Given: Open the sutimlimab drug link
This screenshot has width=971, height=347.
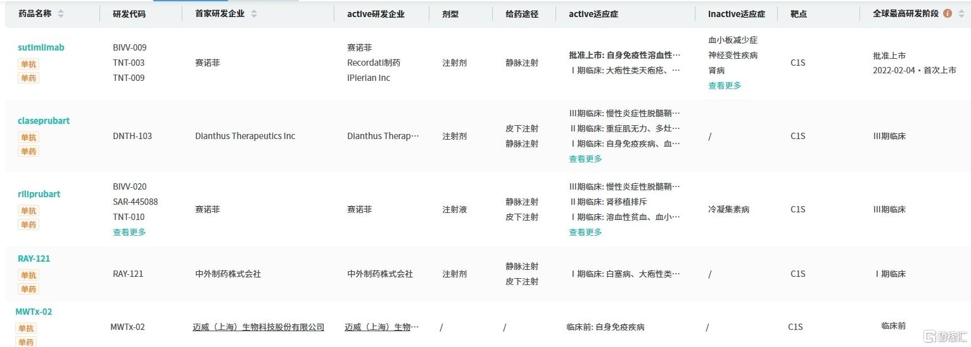Looking at the screenshot, I should (x=41, y=47).
